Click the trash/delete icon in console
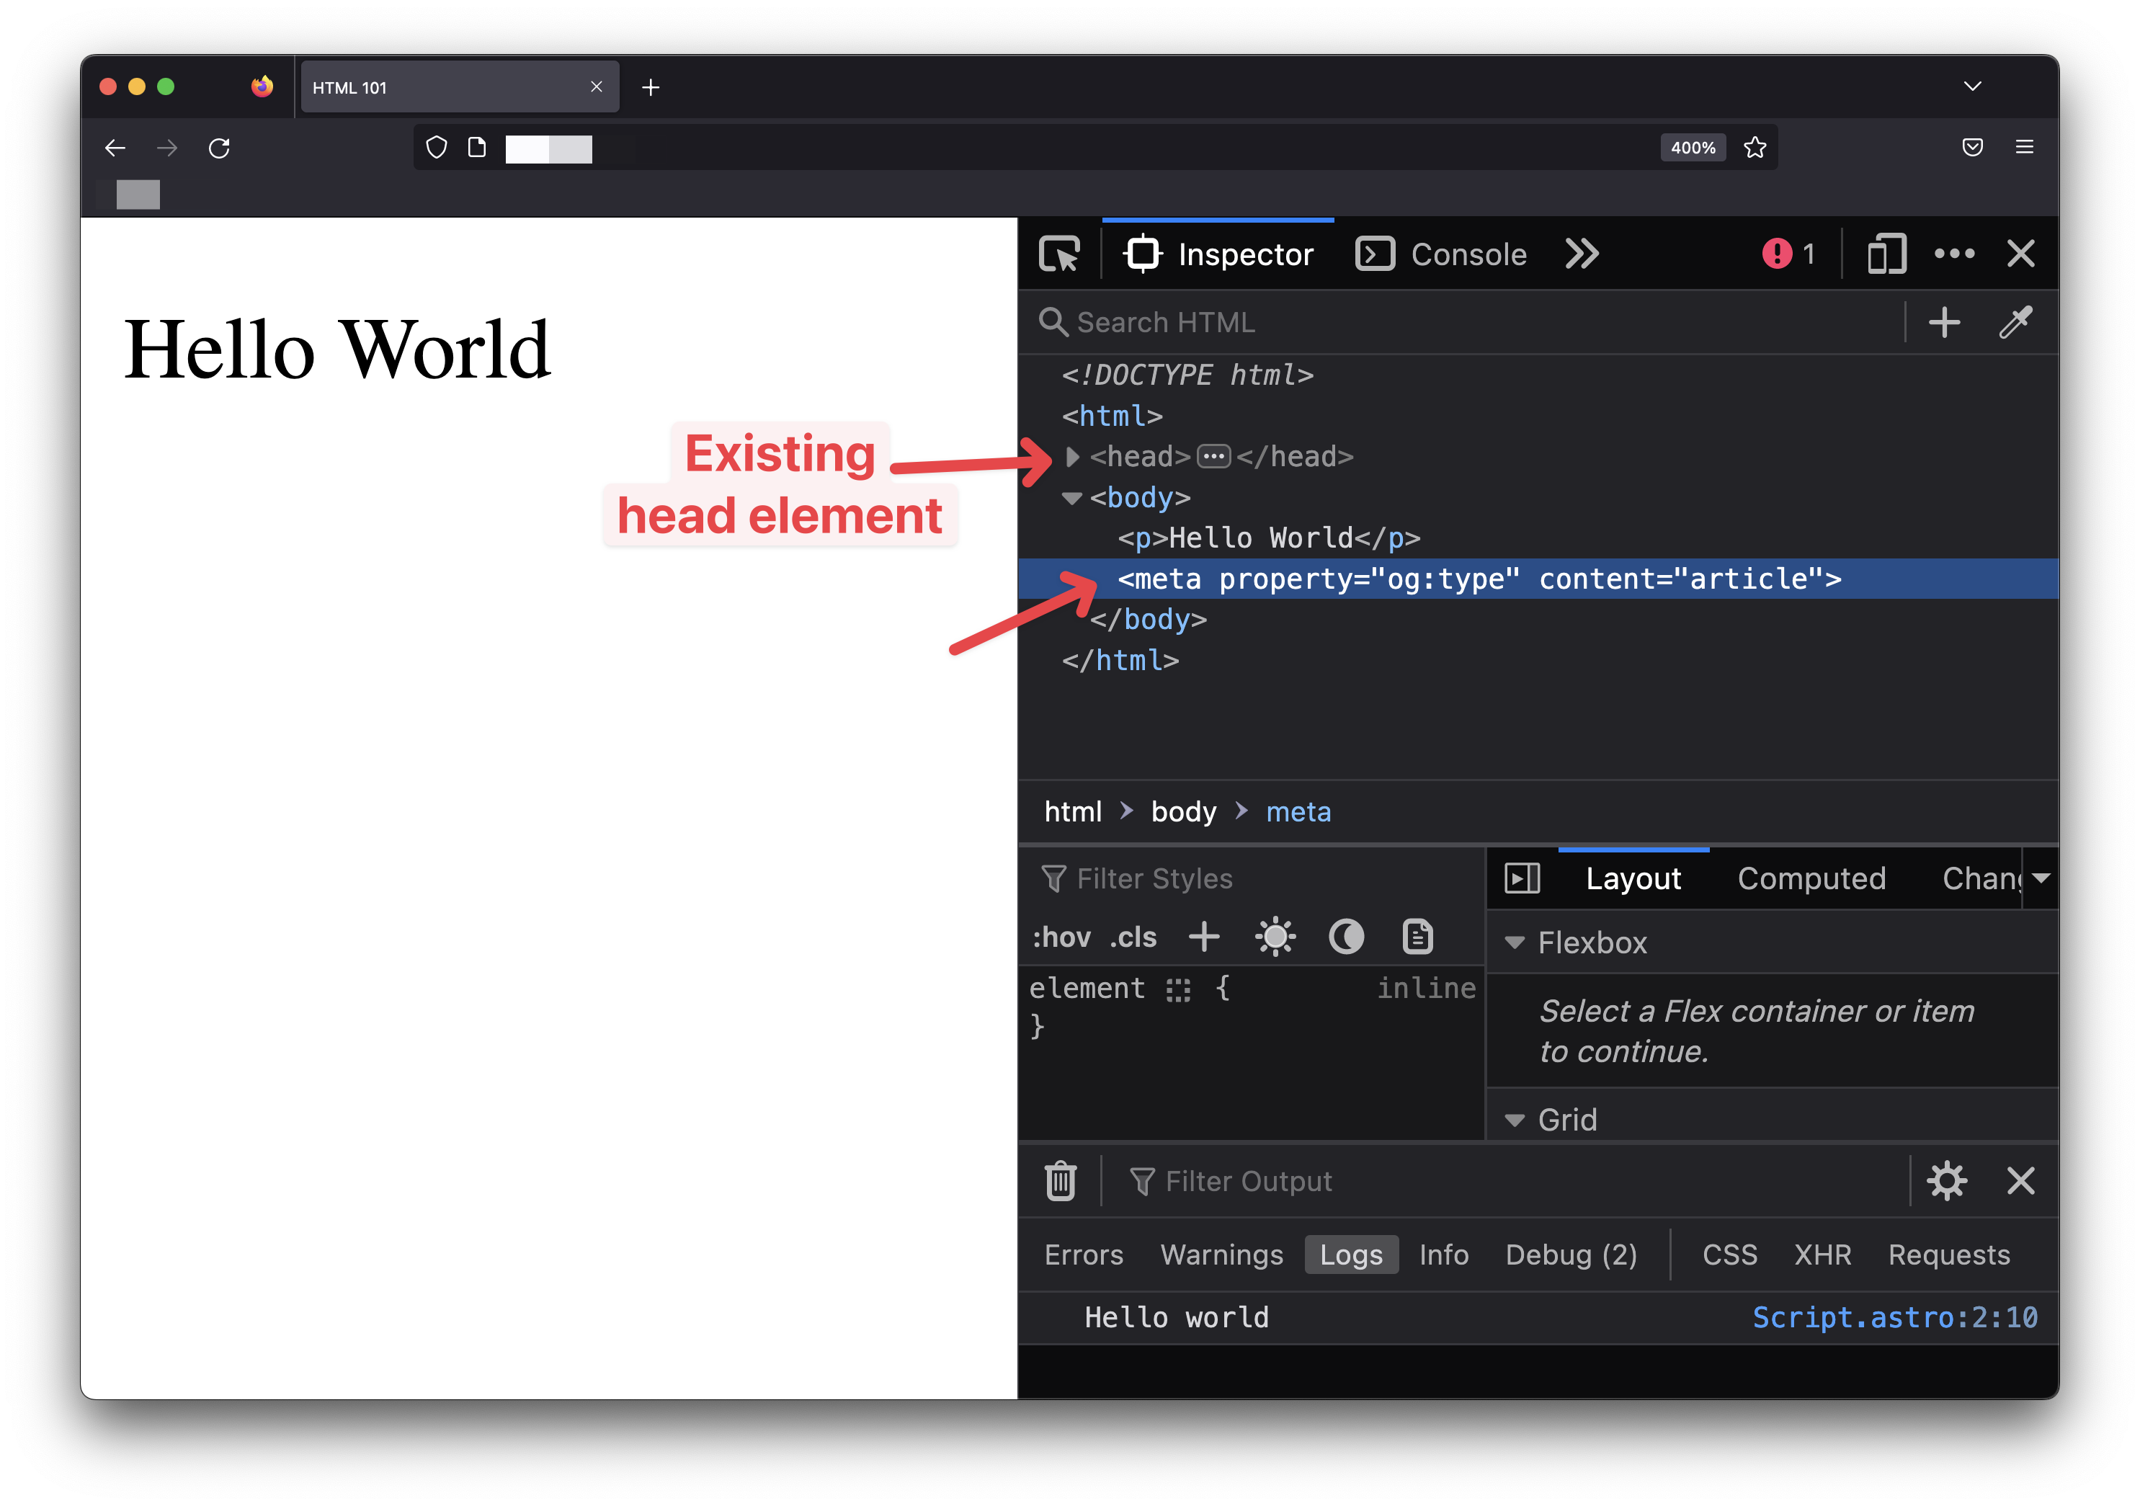This screenshot has height=1506, width=2140. coord(1061,1182)
